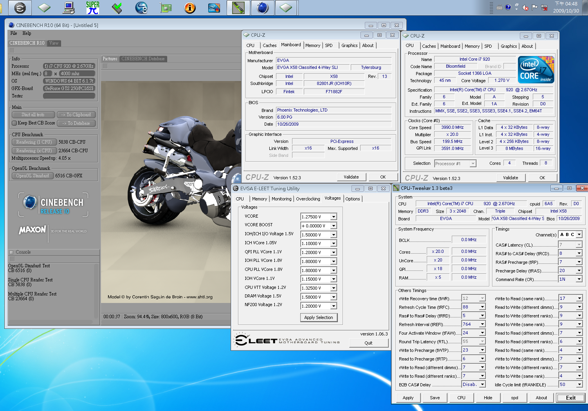Click Save button in CPU-Tweaker
Image resolution: width=588 pixels, height=411 pixels.
click(435, 398)
